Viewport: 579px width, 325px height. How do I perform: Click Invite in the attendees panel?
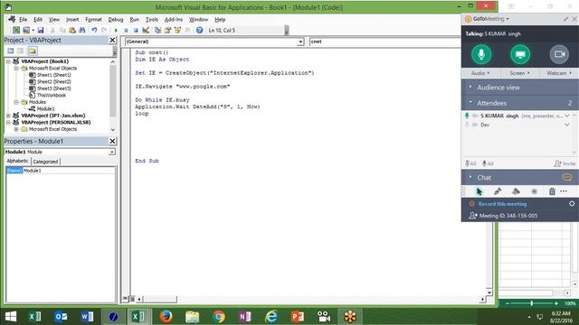(x=565, y=163)
